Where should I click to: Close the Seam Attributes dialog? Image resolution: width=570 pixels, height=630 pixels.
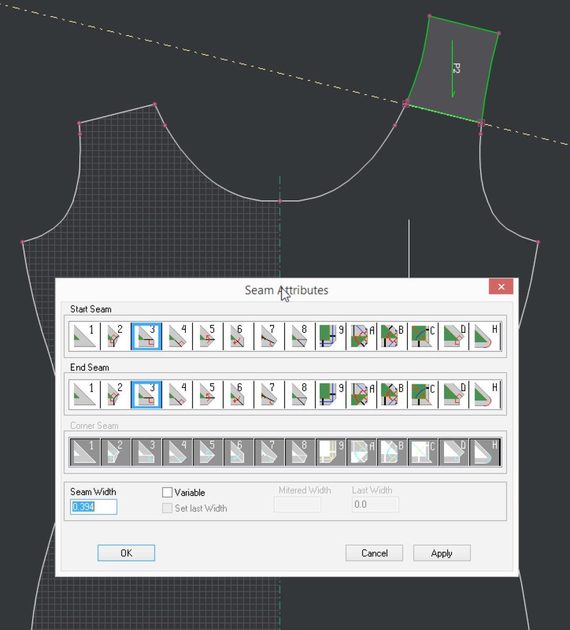tap(501, 287)
